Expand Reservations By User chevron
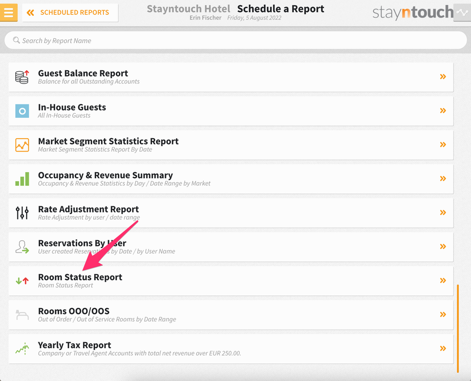The height and width of the screenshot is (381, 471). [x=443, y=246]
